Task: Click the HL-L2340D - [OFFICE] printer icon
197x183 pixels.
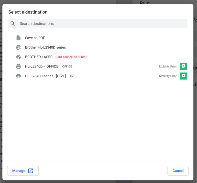Action: click(x=18, y=66)
